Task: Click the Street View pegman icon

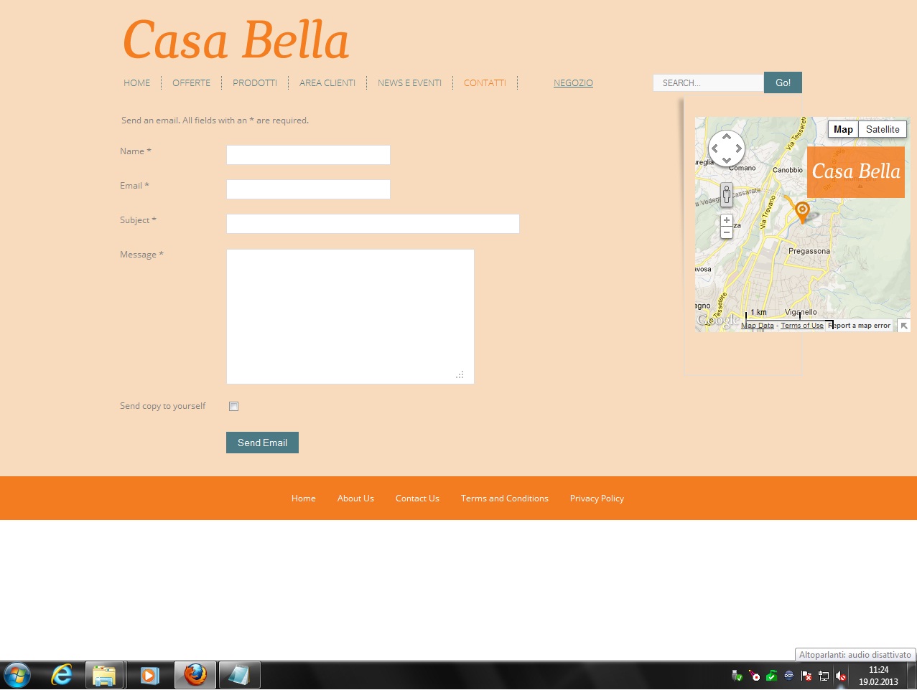Action: pyautogui.click(x=727, y=194)
